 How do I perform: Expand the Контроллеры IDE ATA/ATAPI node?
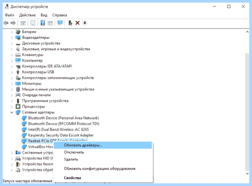(x=12, y=66)
